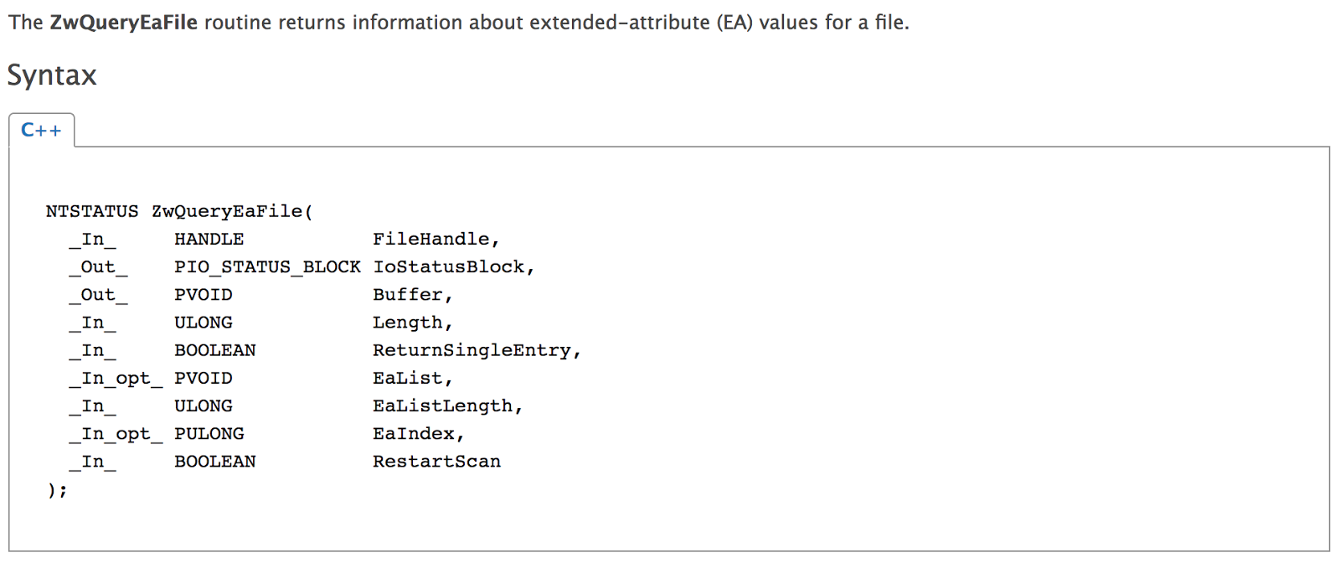The width and height of the screenshot is (1340, 563).
Task: Click the HANDLE type in the code
Action: point(209,239)
